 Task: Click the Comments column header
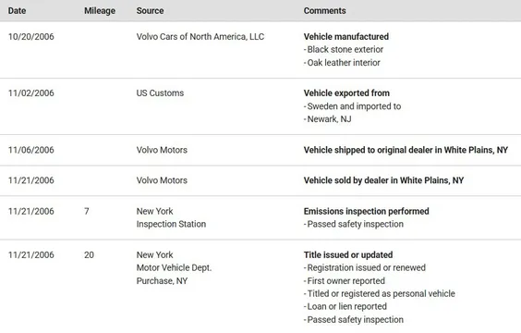point(324,11)
